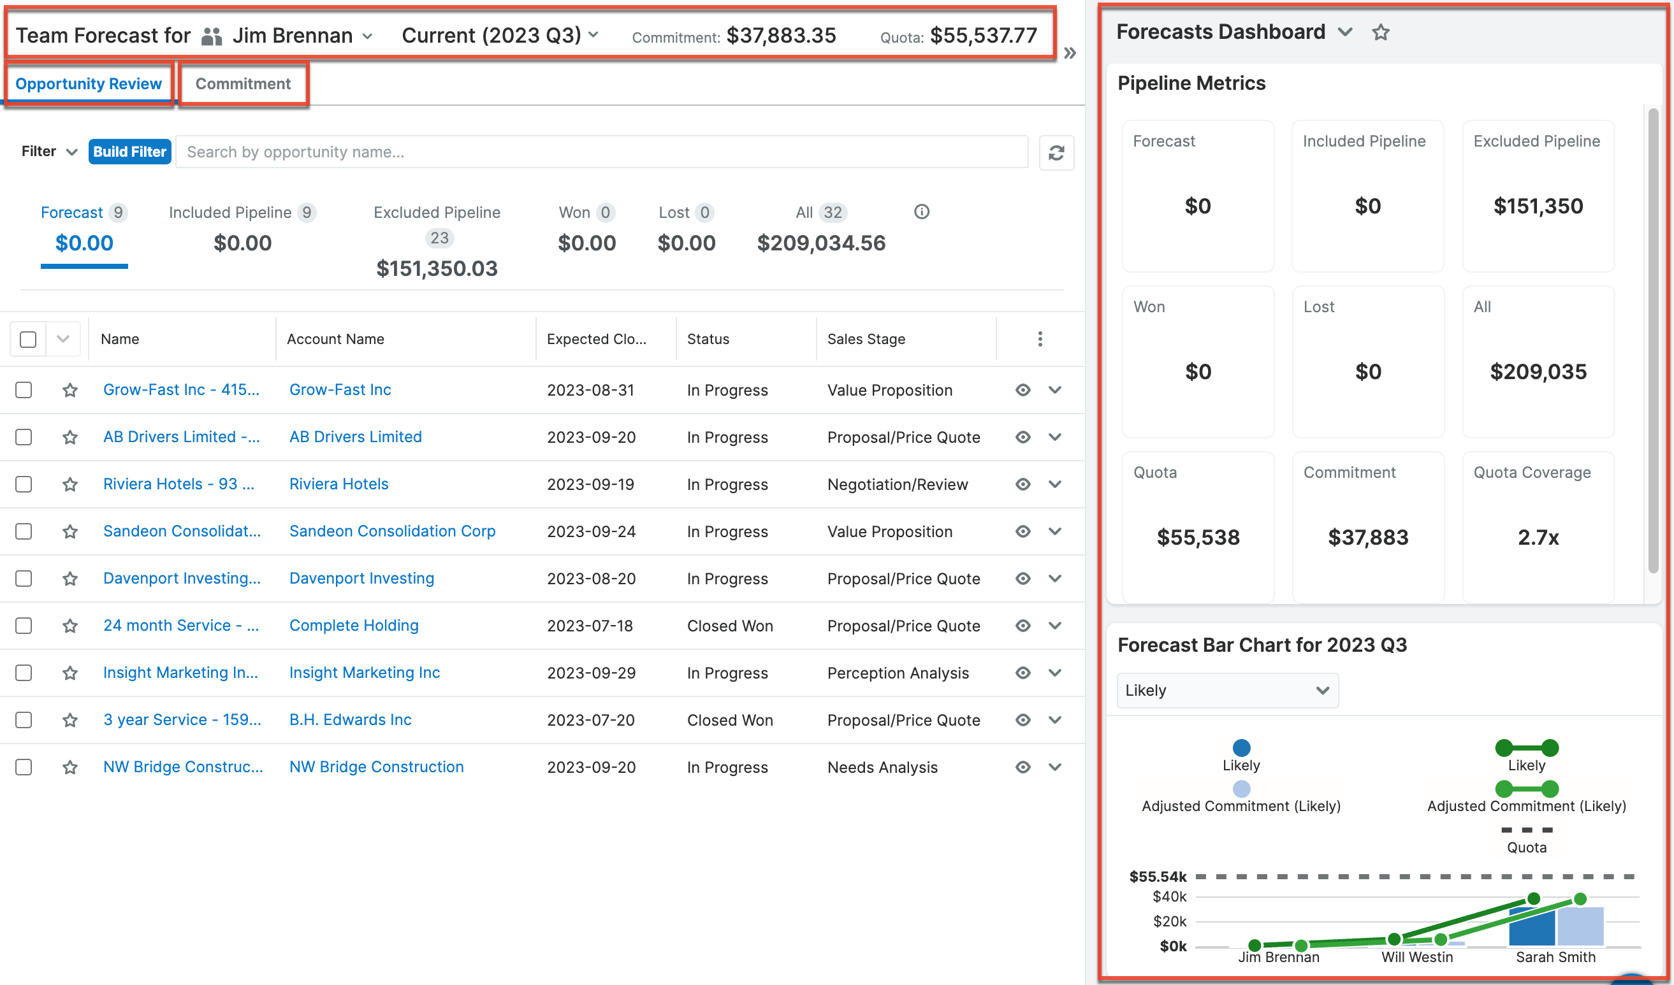Switch to the Commitment tab

(x=242, y=83)
